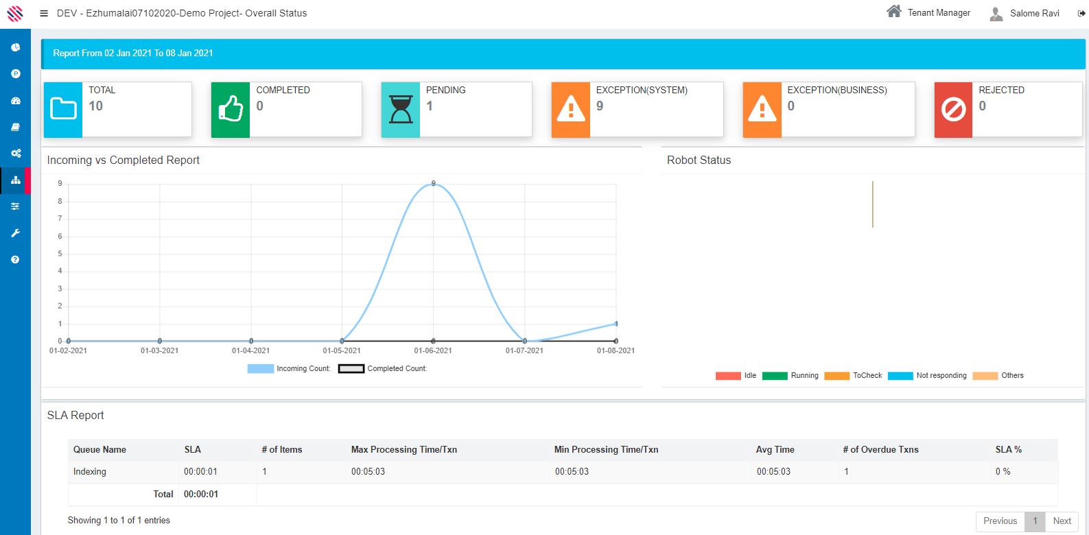Click the 01-06-2021 axis label
1089x535 pixels.
coord(433,350)
